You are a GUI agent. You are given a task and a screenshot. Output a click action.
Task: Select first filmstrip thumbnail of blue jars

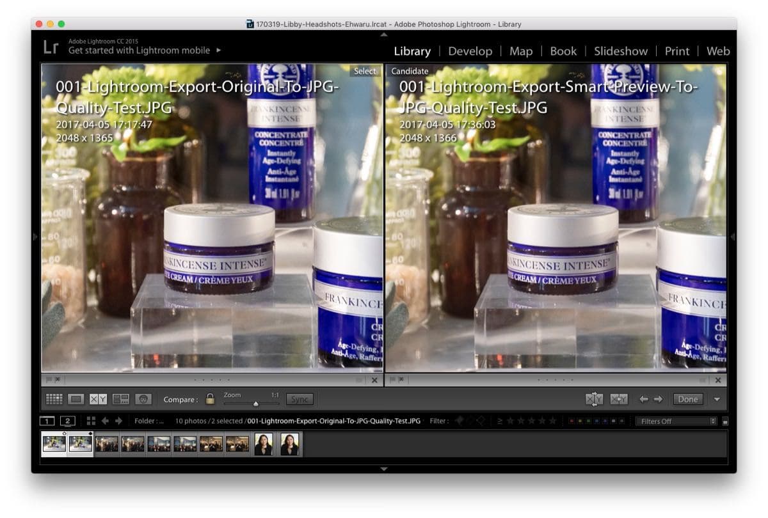tap(54, 444)
